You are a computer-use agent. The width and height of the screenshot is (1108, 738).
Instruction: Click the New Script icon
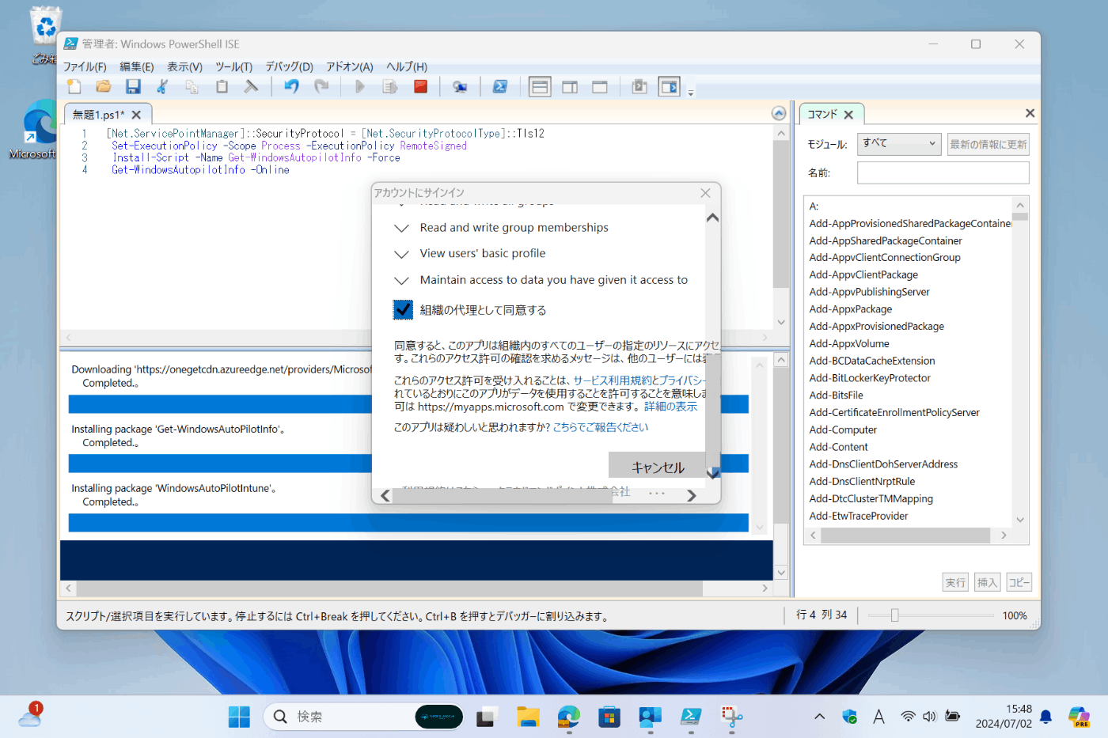click(74, 86)
